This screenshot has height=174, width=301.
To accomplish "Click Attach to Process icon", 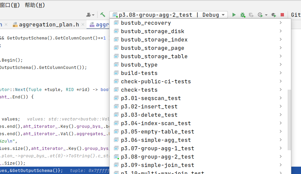I will coord(274,15).
